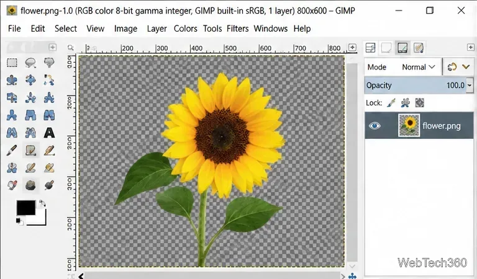Click the flower.png layer thumbnail
This screenshot has height=279, width=477.
pyautogui.click(x=409, y=125)
